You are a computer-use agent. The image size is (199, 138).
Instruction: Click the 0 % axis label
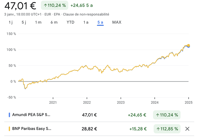click(13, 82)
